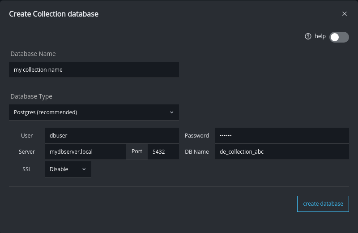
Task: Click the SSL dropdown chevron arrow
Action: 84,169
